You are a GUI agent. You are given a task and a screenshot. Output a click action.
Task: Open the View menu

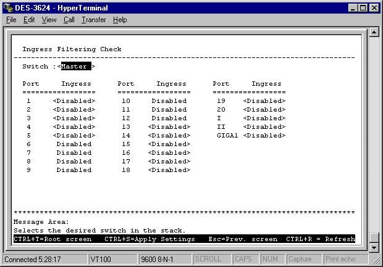[49, 20]
